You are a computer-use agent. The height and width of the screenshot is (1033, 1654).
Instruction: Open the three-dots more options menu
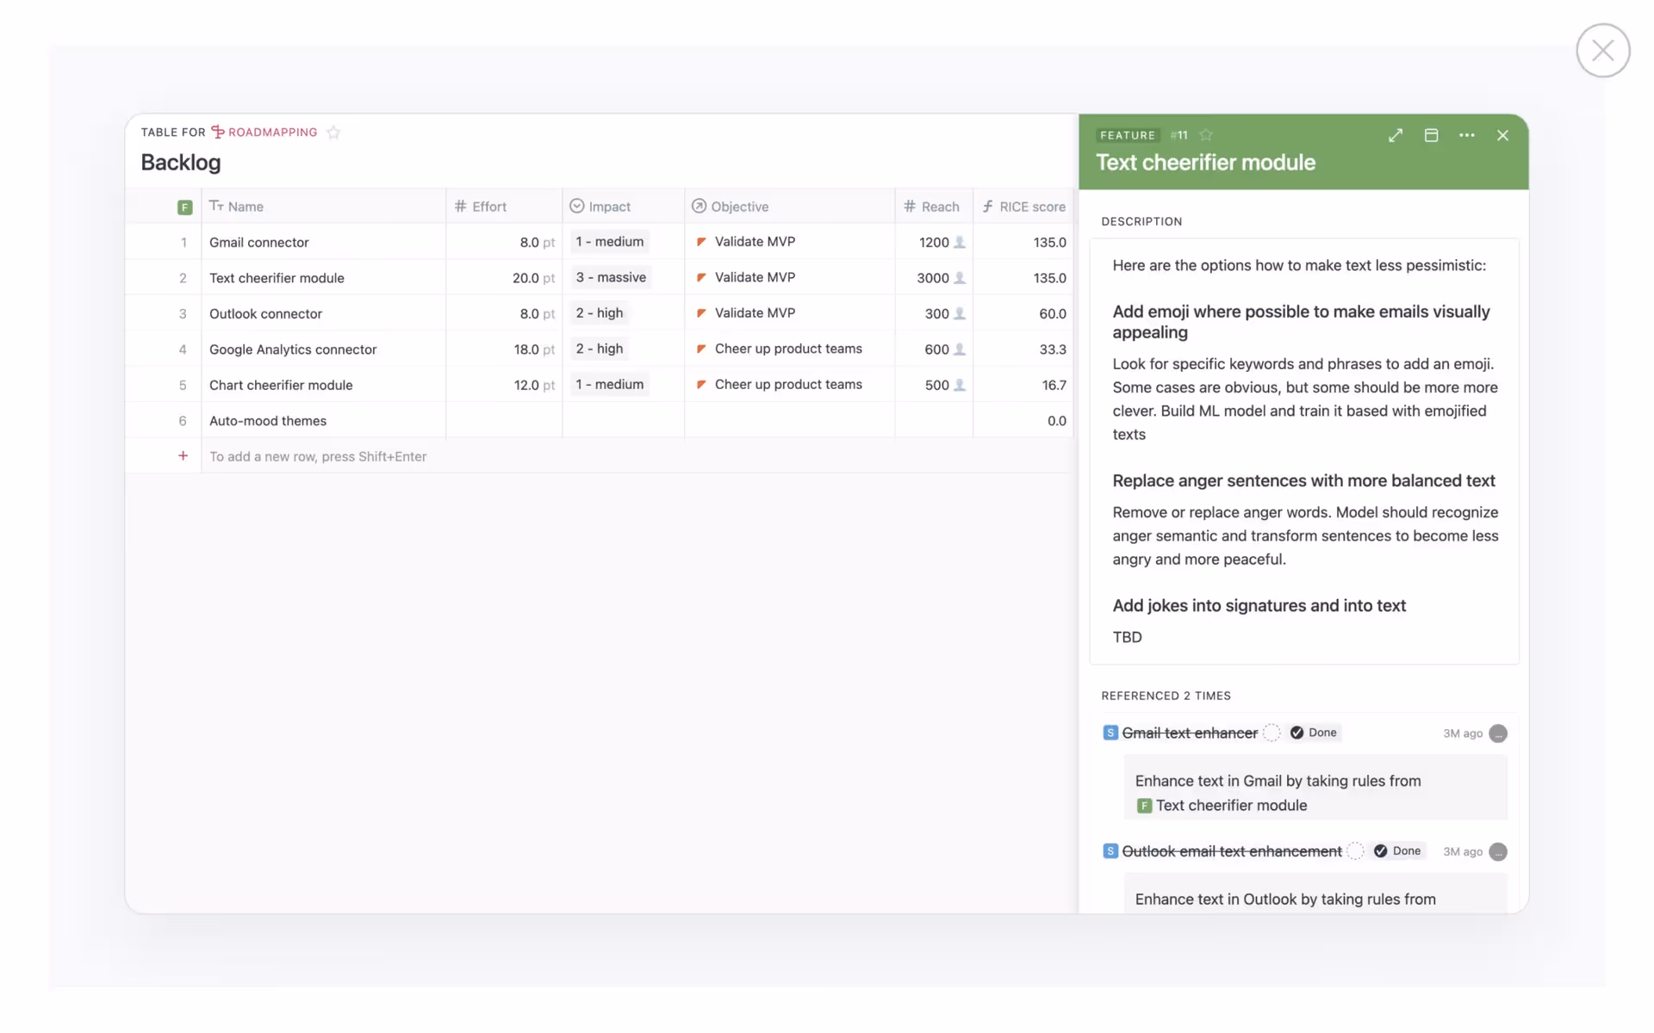pyautogui.click(x=1466, y=135)
